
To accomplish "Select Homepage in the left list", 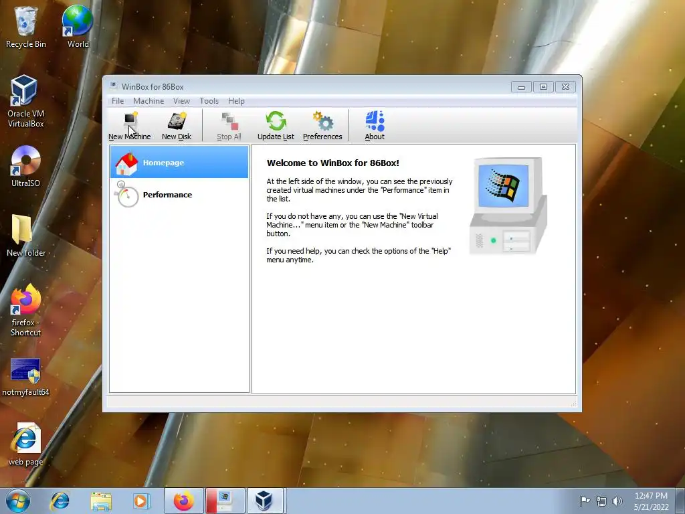I will [179, 162].
